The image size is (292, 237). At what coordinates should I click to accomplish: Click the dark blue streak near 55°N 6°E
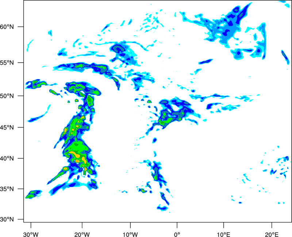[205, 61]
